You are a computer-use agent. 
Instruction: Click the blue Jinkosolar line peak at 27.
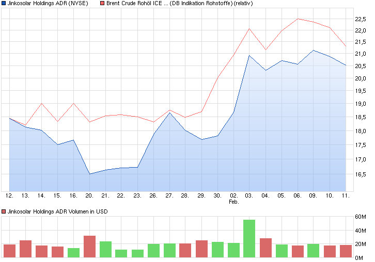(x=169, y=113)
